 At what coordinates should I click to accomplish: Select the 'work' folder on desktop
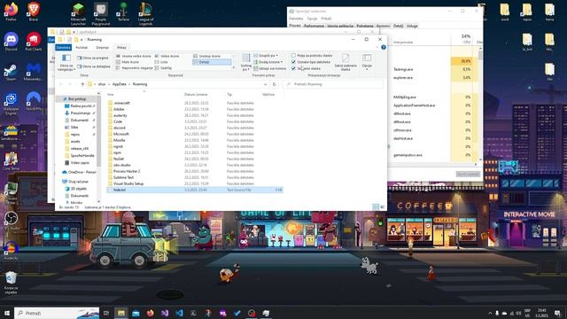pos(505,12)
